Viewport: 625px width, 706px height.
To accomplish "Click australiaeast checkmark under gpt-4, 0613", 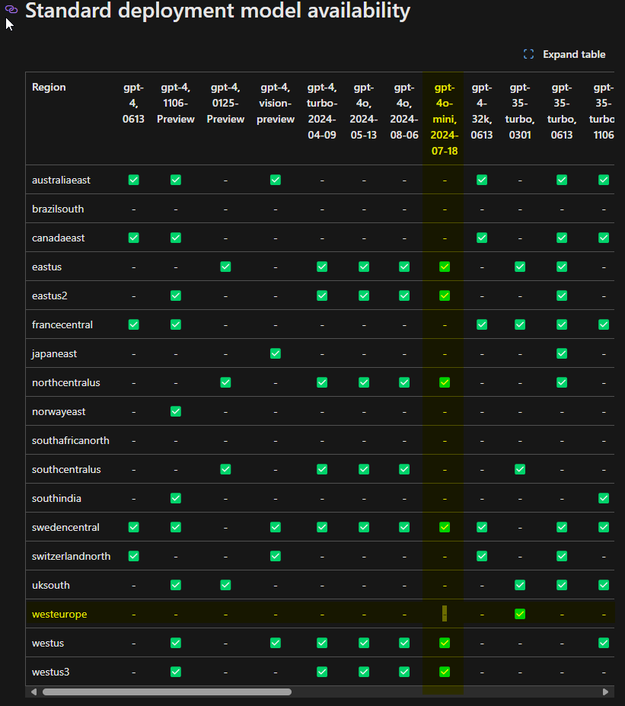I will click(134, 180).
